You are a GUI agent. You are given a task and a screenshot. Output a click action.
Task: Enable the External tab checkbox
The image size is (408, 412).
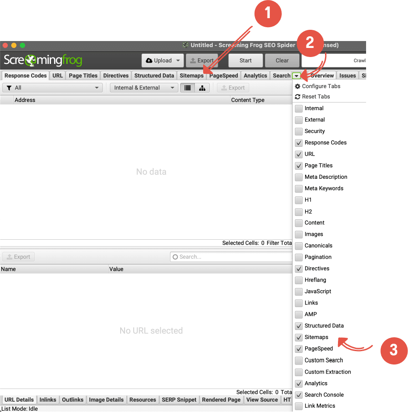299,120
